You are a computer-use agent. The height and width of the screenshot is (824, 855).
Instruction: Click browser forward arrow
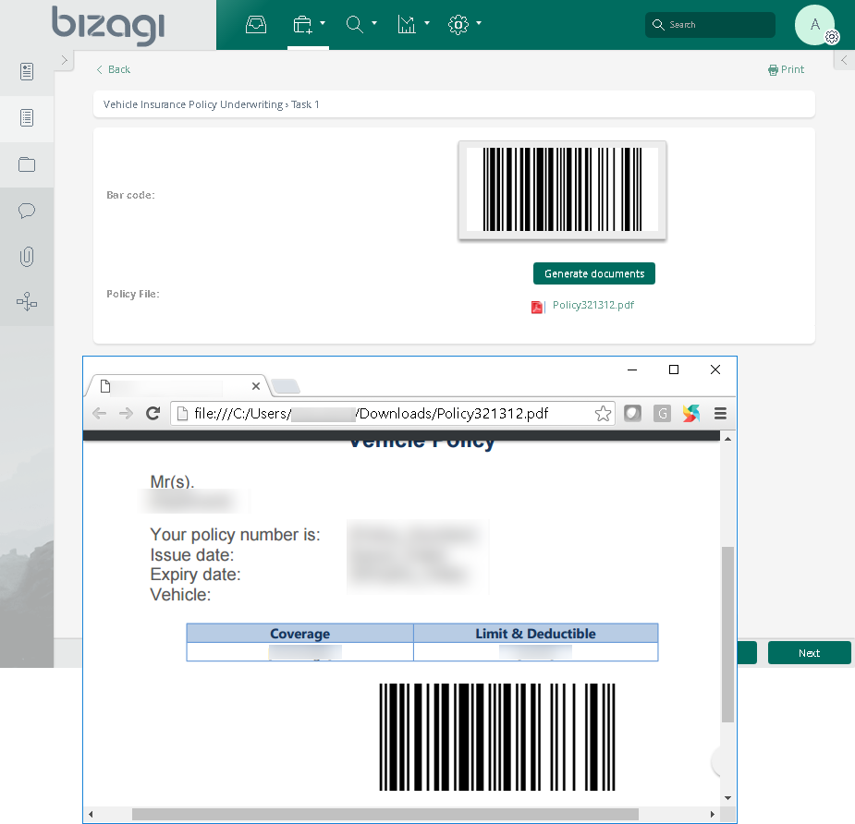point(126,413)
